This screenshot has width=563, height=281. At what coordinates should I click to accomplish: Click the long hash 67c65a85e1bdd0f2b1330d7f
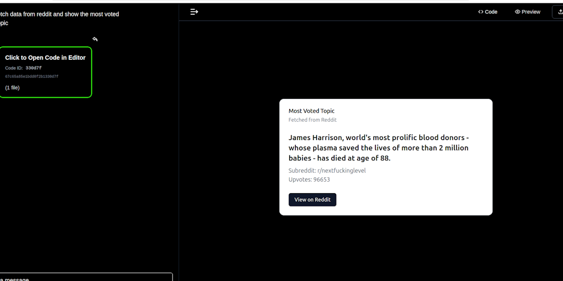tap(31, 77)
